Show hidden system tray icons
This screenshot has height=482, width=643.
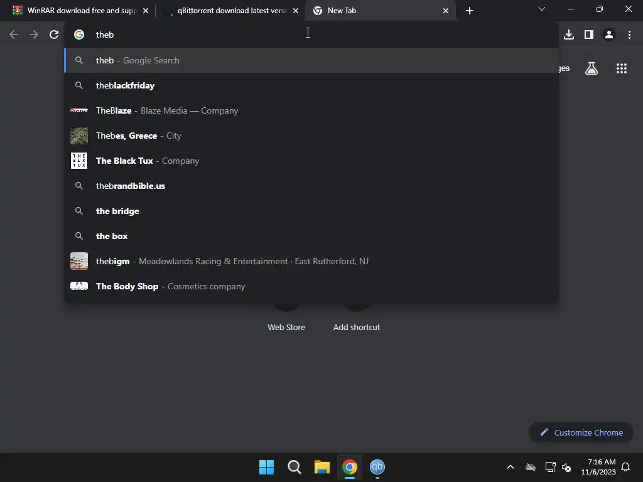click(511, 467)
